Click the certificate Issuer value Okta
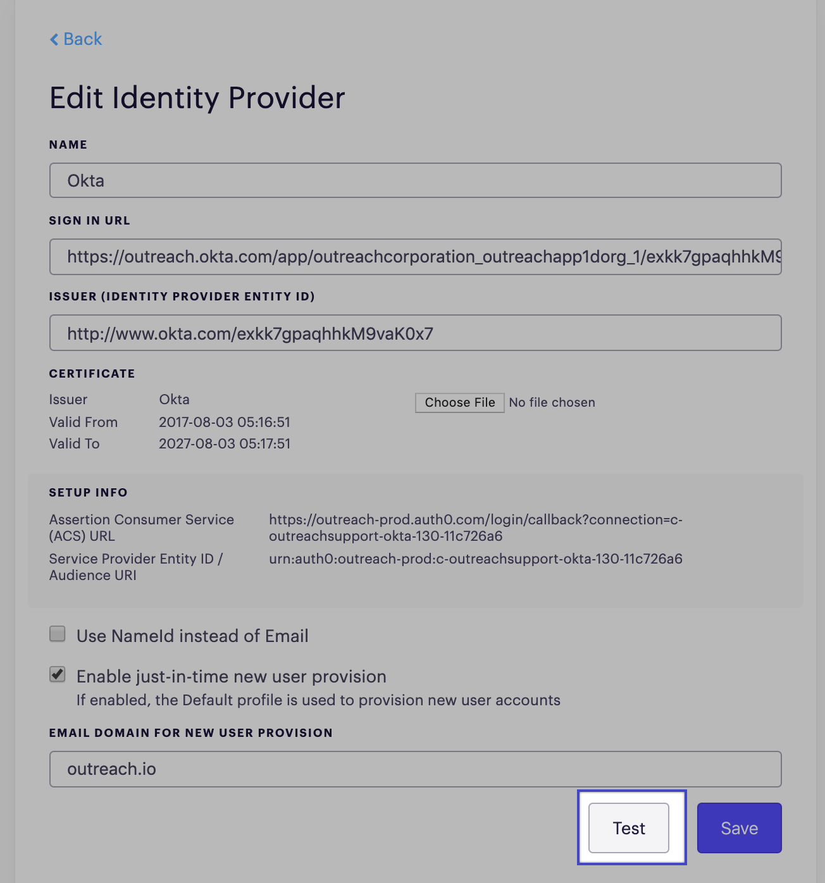This screenshot has height=883, width=825. pos(175,400)
